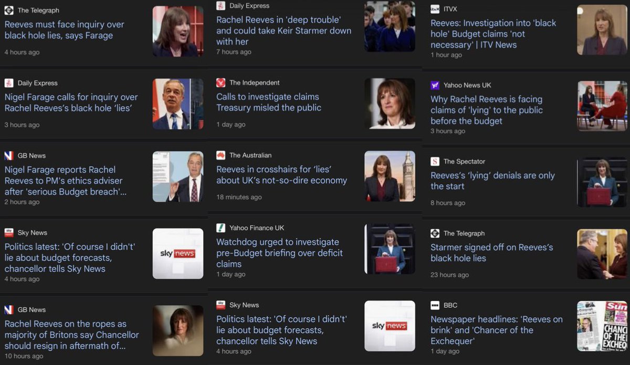Click '2 hours ago' timestamp
Viewport: 630px width, 365px height.
click(22, 202)
